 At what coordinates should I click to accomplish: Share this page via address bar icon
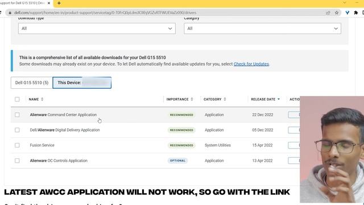328,13
